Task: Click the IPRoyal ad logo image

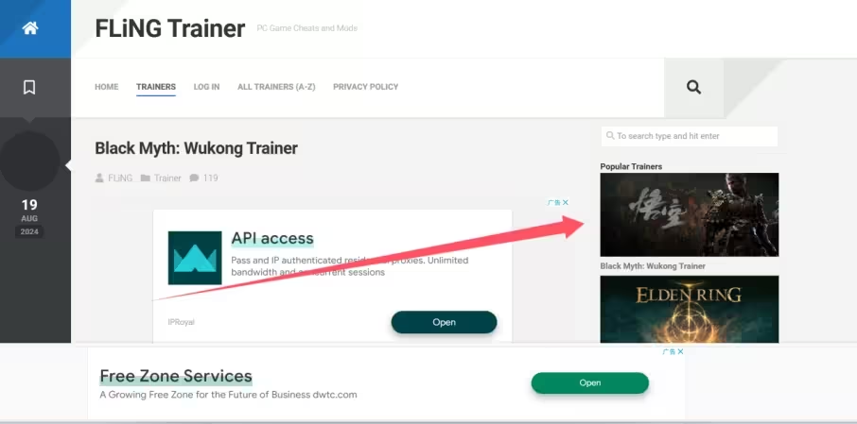Action: coord(195,258)
